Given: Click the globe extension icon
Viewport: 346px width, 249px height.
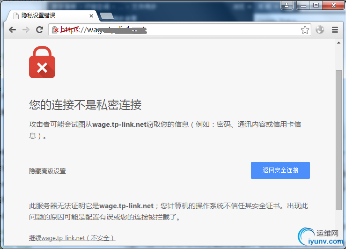Looking at the screenshot, I should (x=320, y=29).
